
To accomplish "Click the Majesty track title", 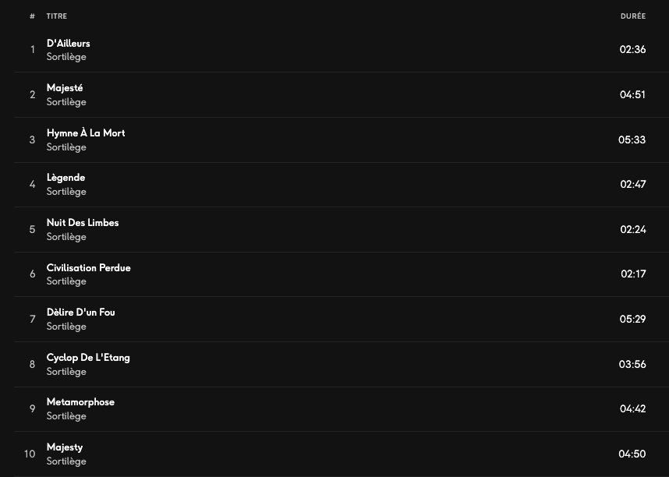I will (x=65, y=447).
